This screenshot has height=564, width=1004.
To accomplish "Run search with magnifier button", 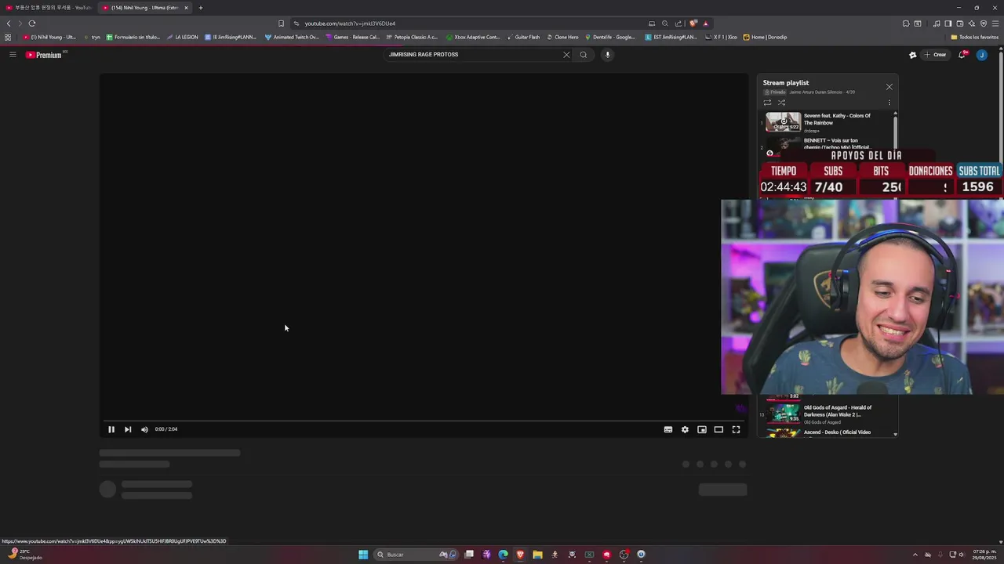I will click(x=584, y=55).
